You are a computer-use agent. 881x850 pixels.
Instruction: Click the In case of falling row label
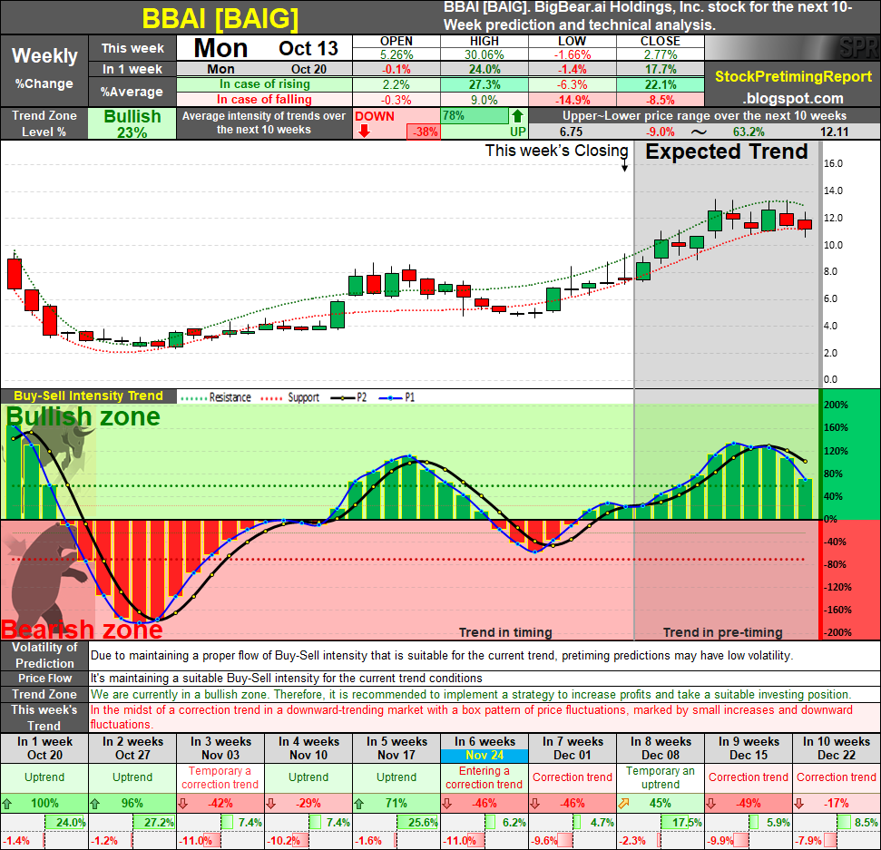(265, 100)
